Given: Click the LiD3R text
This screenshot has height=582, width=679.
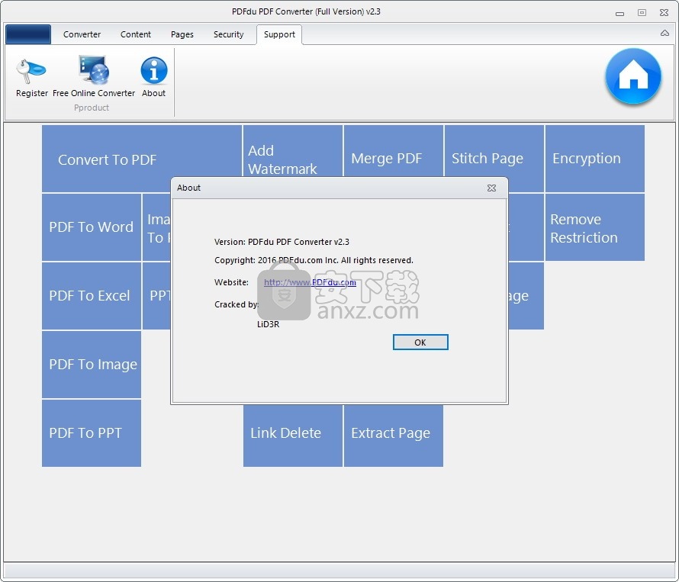Looking at the screenshot, I should [x=268, y=324].
